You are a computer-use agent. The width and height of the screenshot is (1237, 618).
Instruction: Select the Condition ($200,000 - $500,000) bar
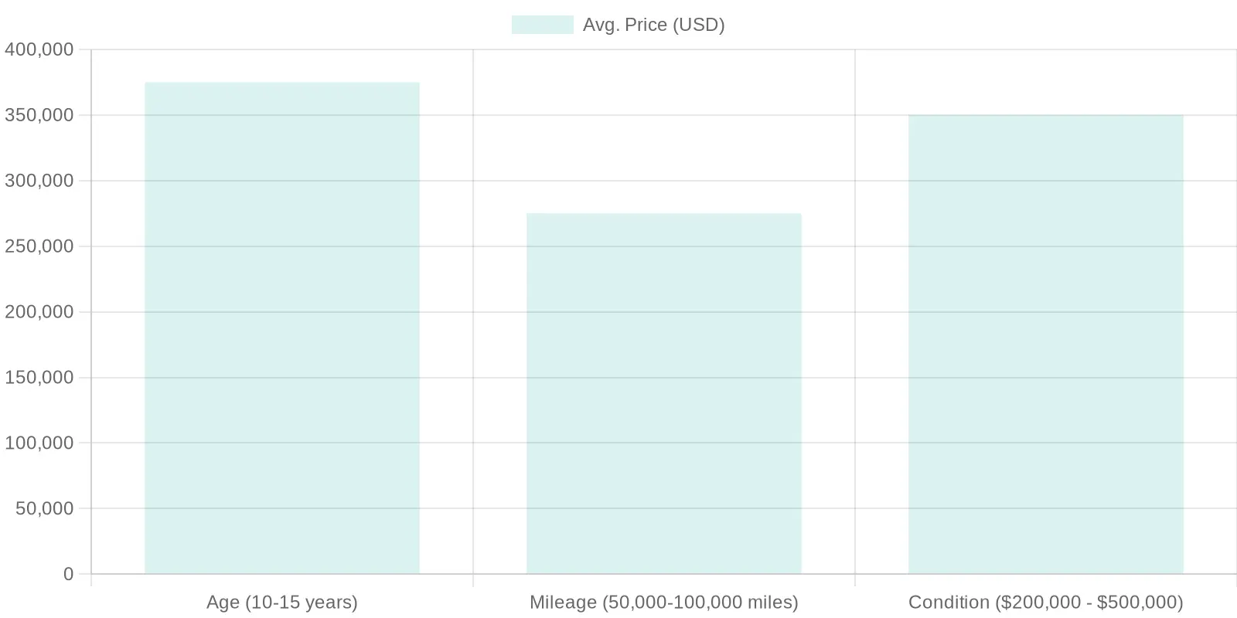coord(1046,345)
